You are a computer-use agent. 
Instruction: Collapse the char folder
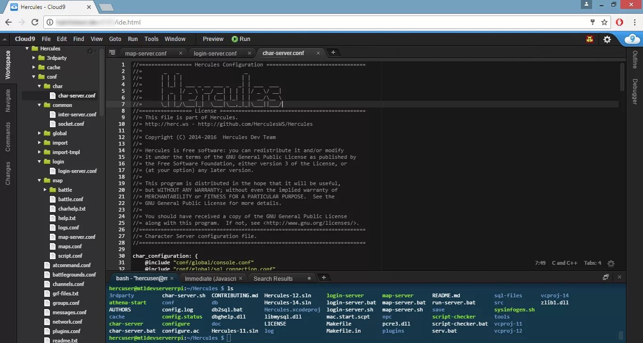[x=40, y=86]
